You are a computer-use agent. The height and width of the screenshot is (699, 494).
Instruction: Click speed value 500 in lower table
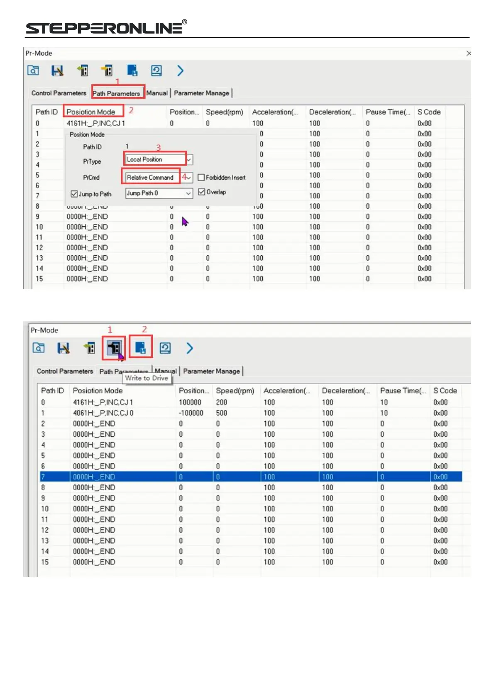(221, 413)
